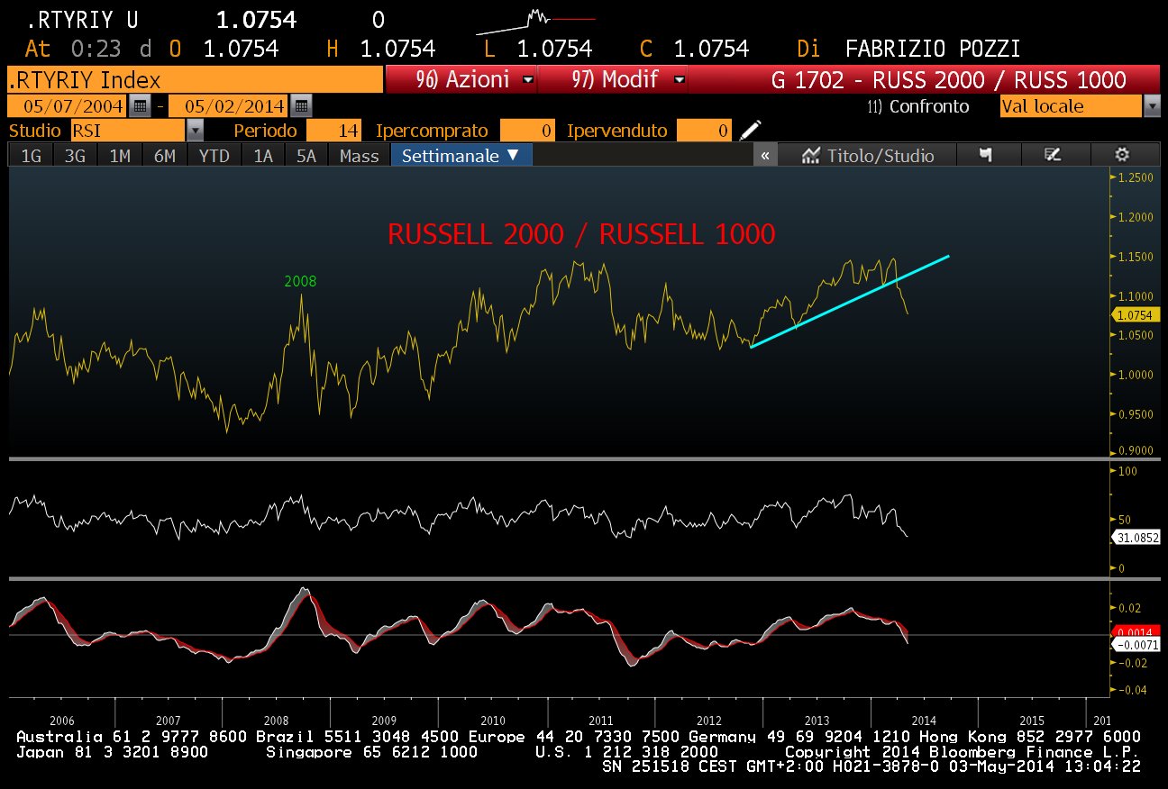Click the end date field 05/02/2014

click(x=230, y=105)
